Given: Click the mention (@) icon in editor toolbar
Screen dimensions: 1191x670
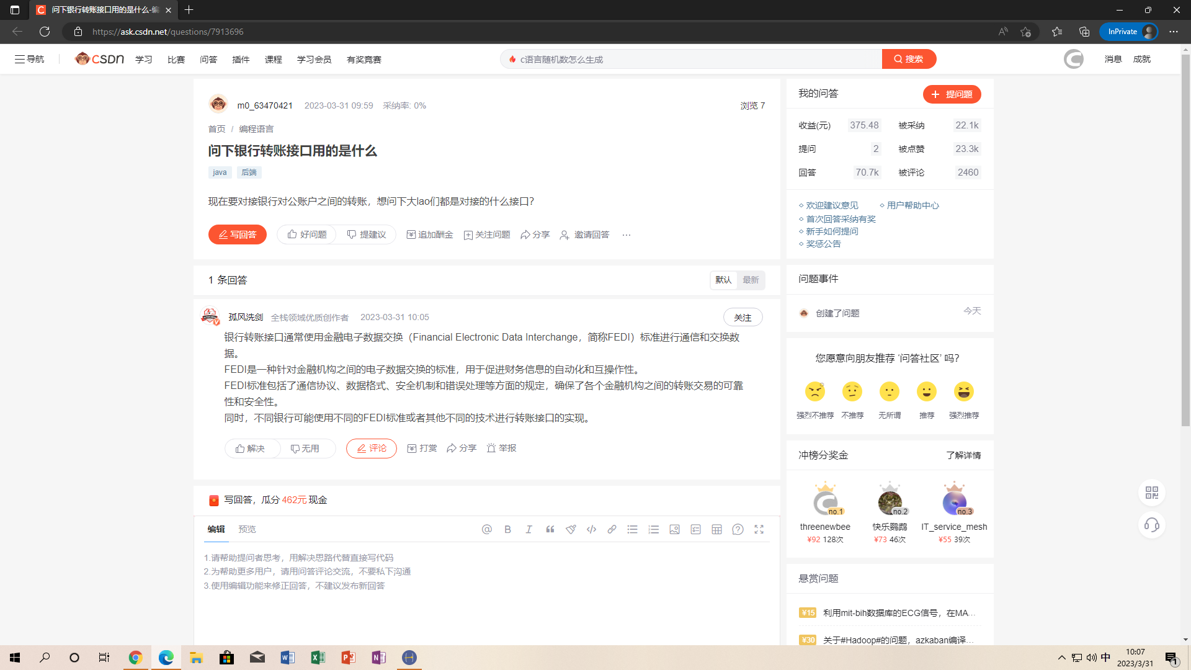Looking at the screenshot, I should tap(487, 529).
